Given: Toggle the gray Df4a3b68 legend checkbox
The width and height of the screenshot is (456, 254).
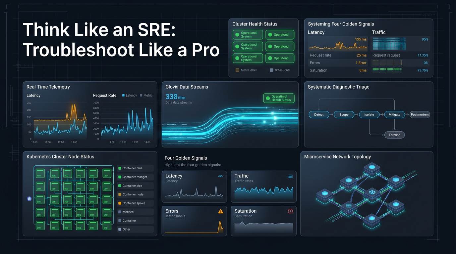Looking at the screenshot, I should pyautogui.click(x=272, y=70).
